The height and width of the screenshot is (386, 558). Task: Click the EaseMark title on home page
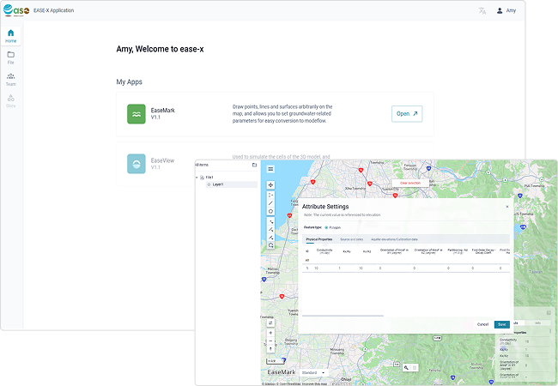click(162, 111)
